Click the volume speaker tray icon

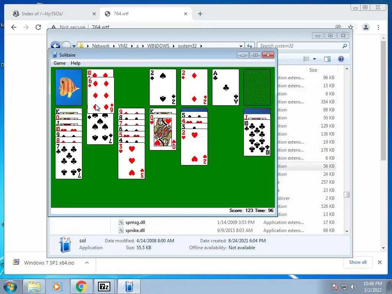point(353,286)
